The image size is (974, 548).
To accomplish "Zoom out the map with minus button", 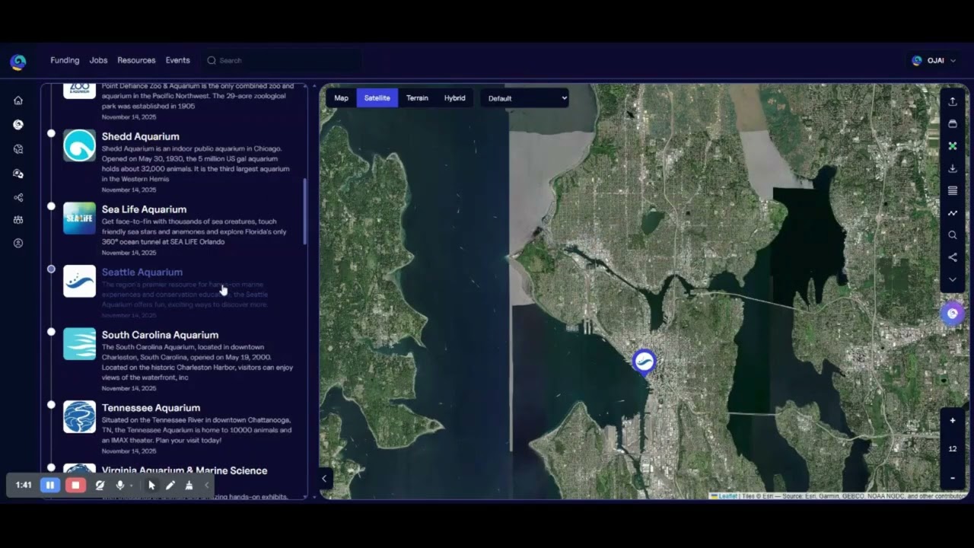I will (952, 478).
